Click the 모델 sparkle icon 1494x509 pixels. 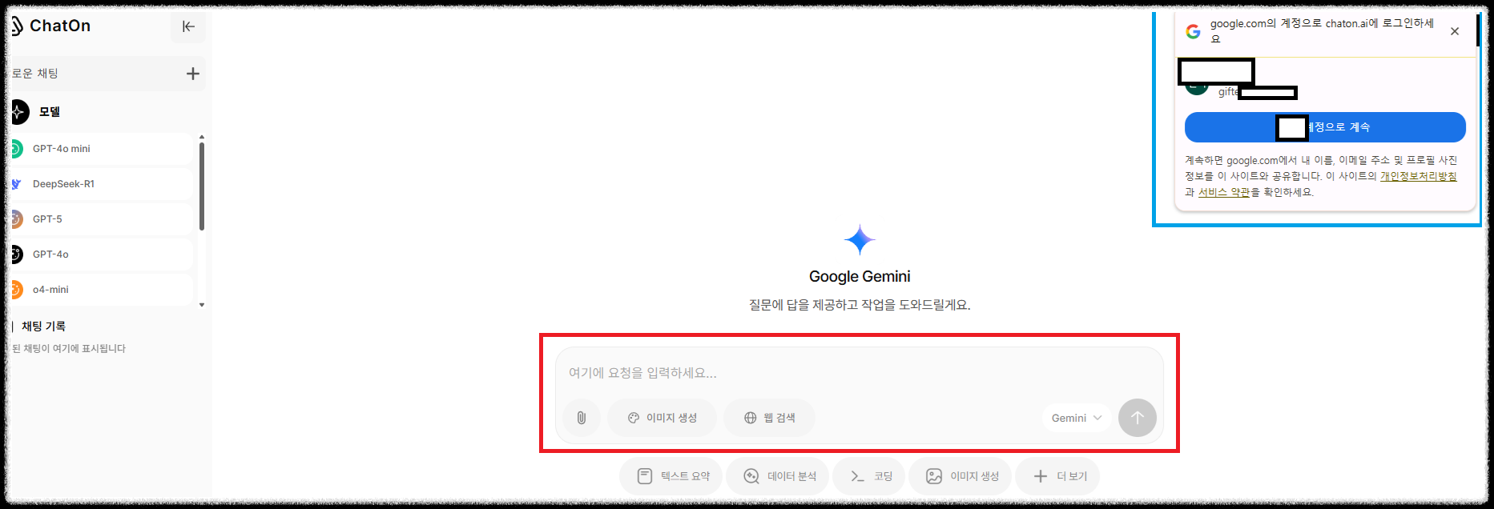pyautogui.click(x=18, y=112)
